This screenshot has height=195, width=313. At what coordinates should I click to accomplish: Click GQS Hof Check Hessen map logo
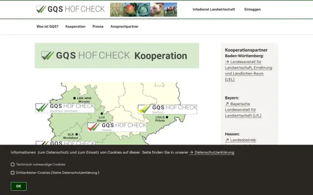tap(117, 127)
